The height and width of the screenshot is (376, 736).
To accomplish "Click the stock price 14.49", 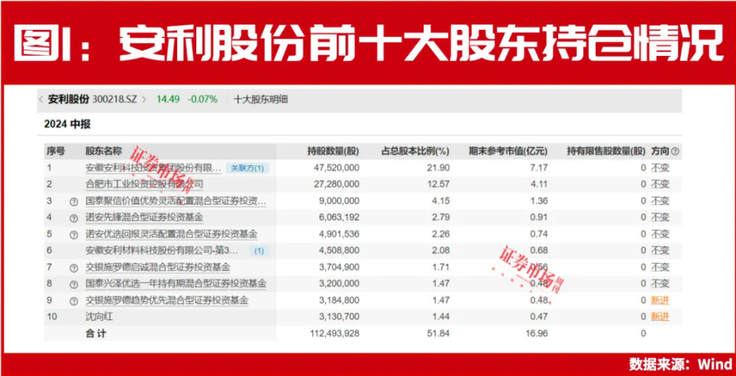I will pyautogui.click(x=168, y=100).
